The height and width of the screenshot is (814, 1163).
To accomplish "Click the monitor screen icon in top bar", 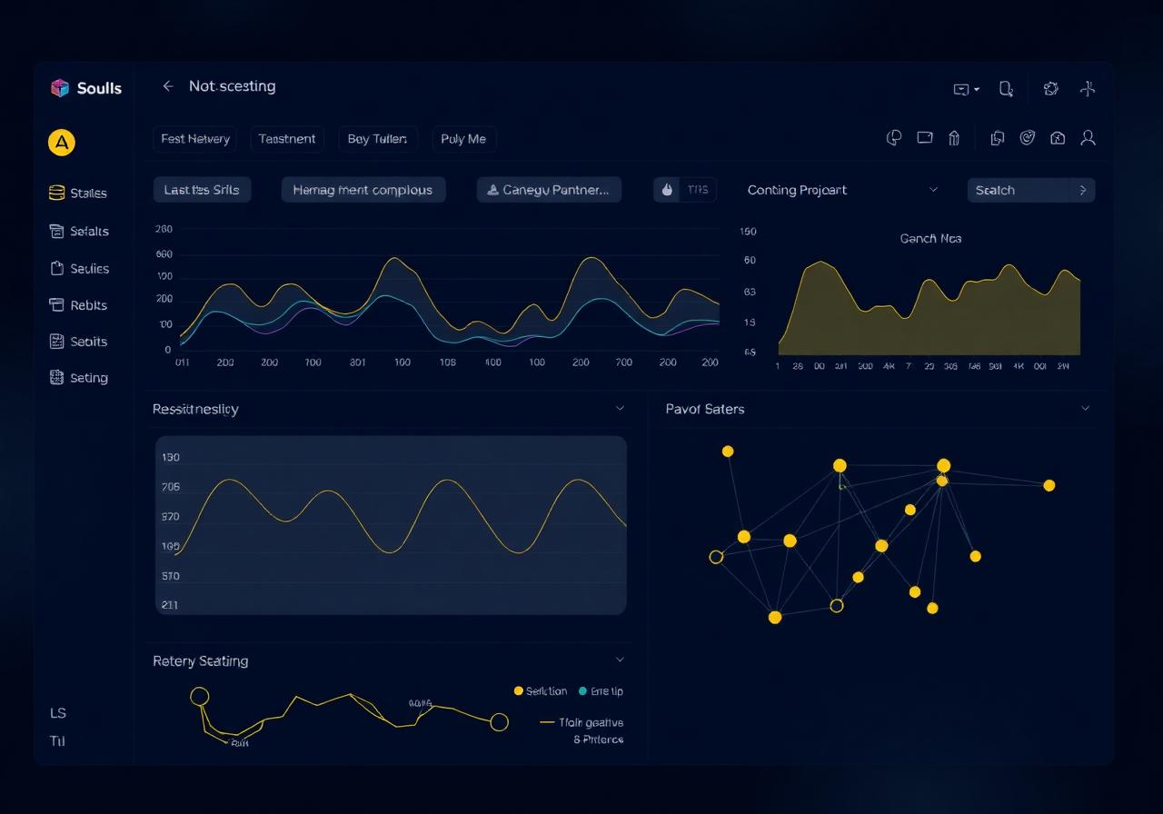I will point(961,89).
